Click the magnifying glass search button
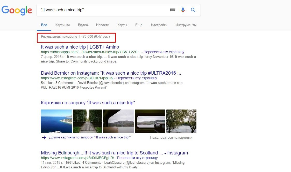291x172 pixels. 193,10
